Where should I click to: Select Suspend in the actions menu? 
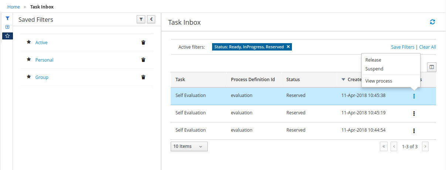[x=374, y=69]
